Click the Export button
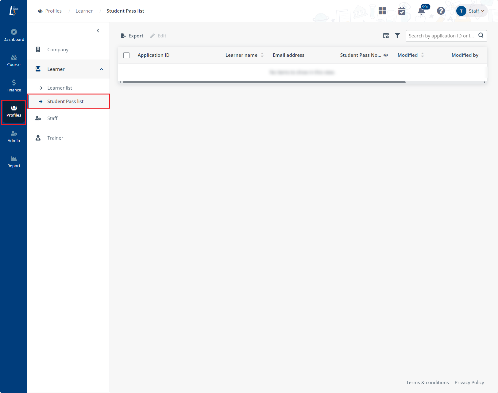498x393 pixels. (132, 36)
